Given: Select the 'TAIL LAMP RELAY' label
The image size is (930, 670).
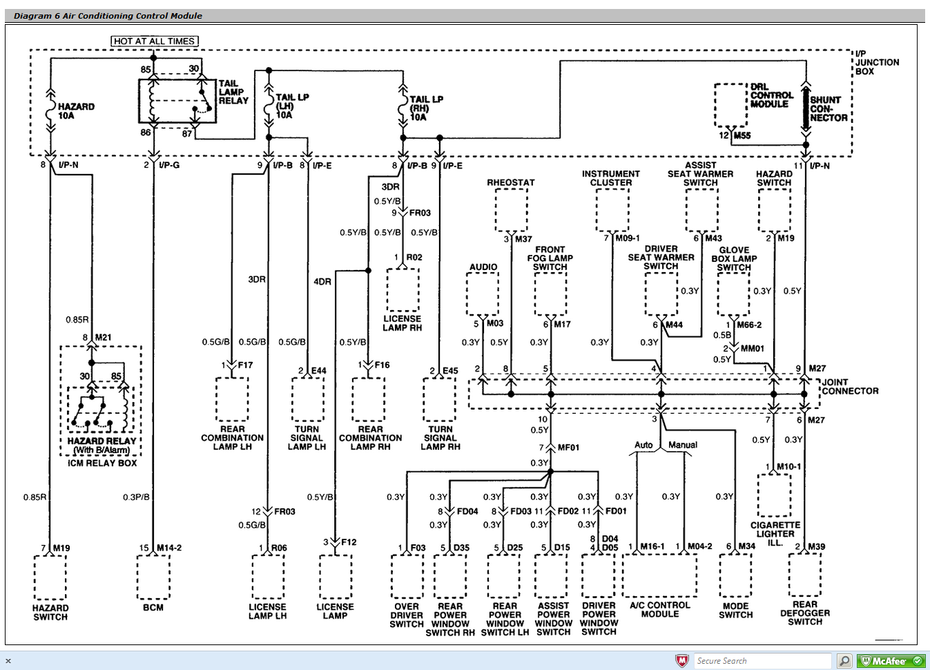Looking at the screenshot, I should (x=233, y=92).
